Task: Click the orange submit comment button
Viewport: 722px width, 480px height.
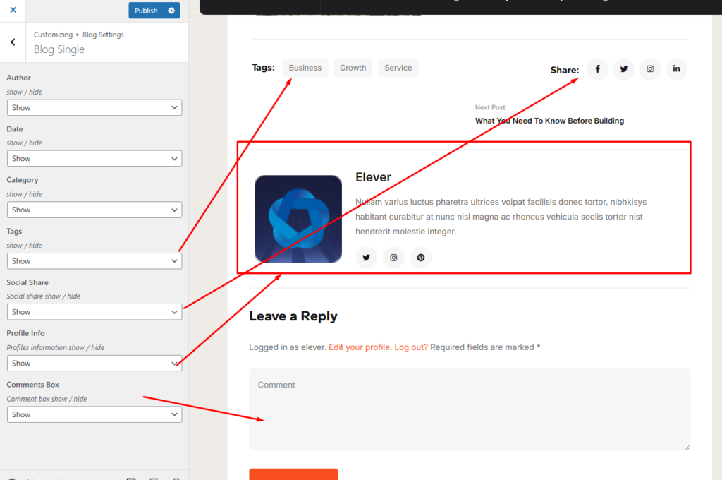Action: click(294, 474)
